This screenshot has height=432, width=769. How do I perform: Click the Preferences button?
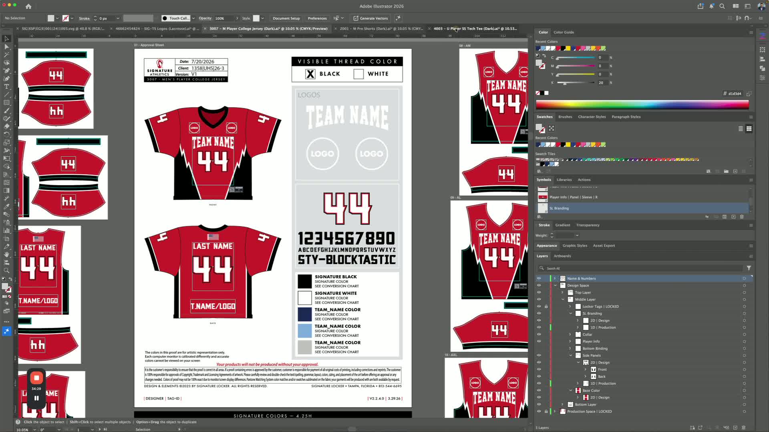click(x=317, y=18)
